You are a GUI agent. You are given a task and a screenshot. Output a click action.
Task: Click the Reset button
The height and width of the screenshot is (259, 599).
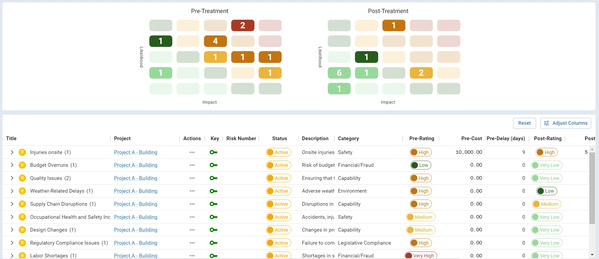point(524,123)
